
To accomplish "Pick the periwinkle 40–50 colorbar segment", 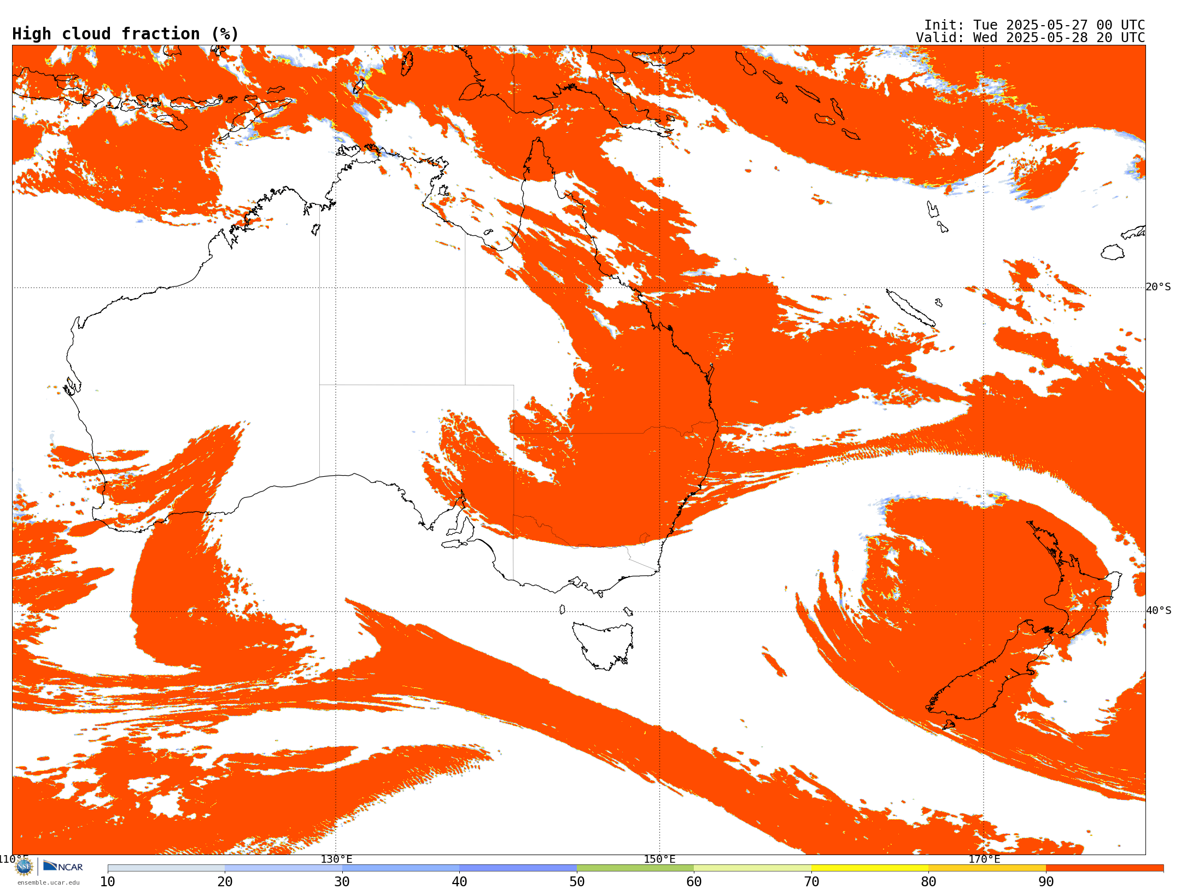I will pos(518,868).
